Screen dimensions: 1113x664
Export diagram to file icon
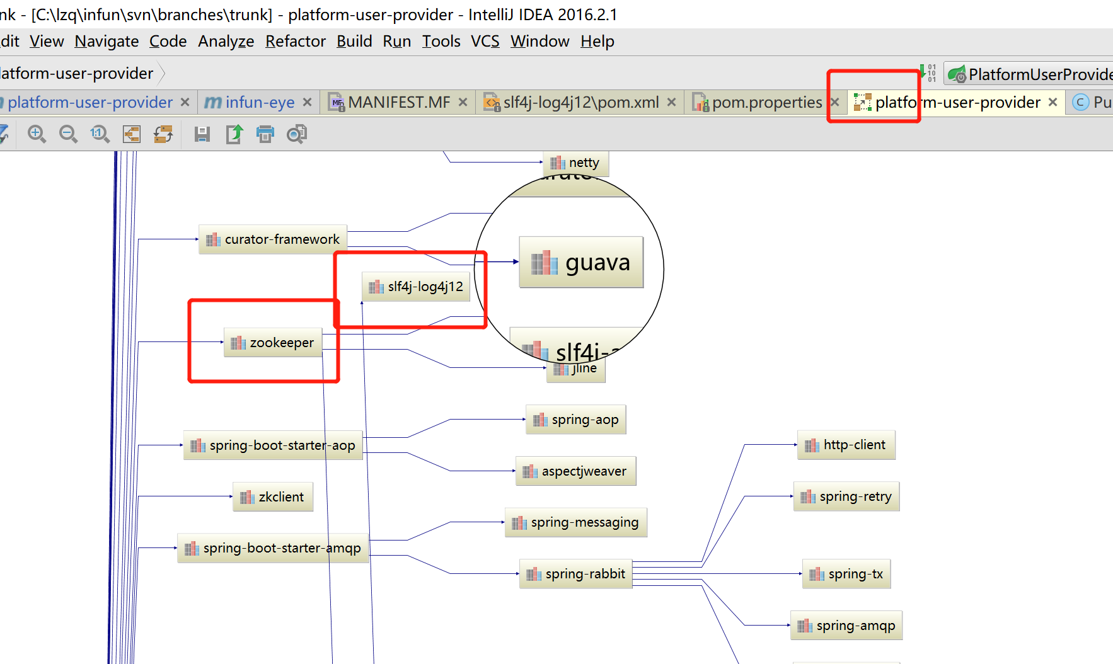tap(234, 134)
